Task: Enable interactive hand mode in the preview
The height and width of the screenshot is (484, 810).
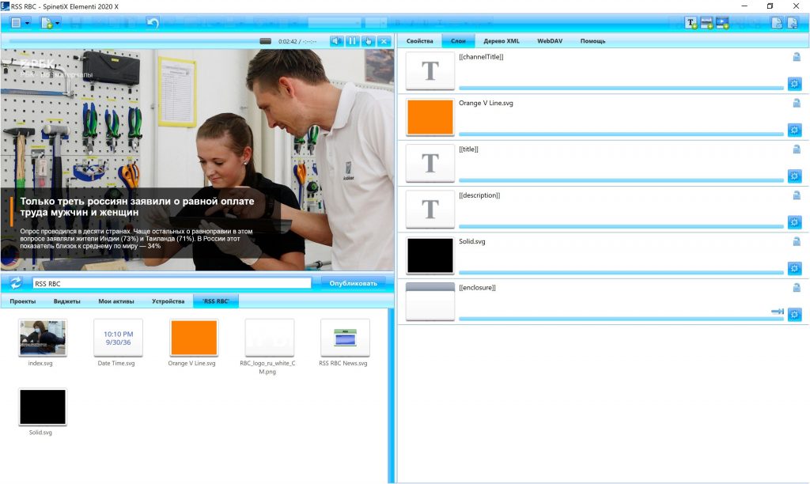Action: (368, 41)
